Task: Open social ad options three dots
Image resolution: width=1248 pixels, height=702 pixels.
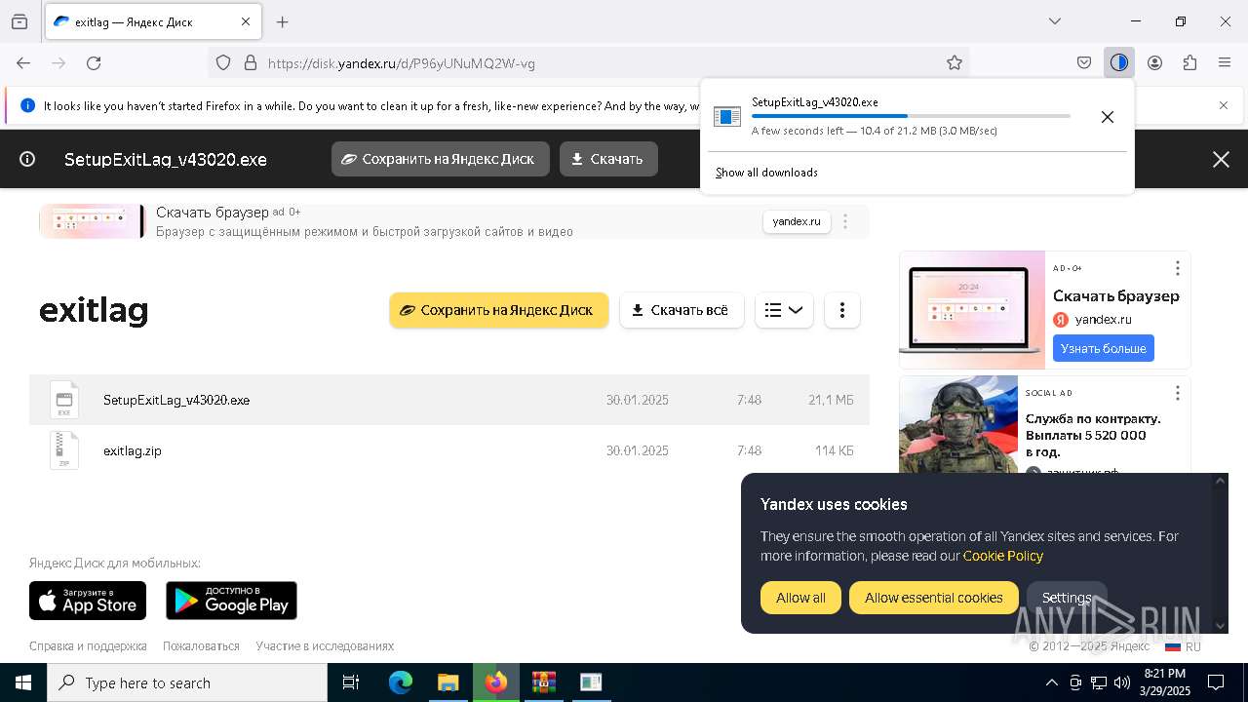Action: pyautogui.click(x=1178, y=393)
